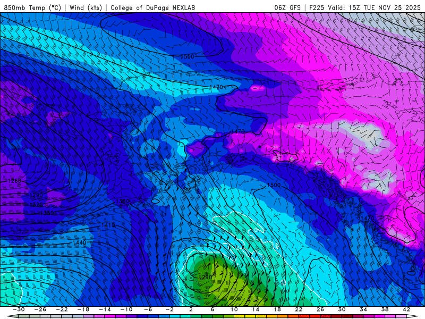Click the '30' colorbar scale label
425x319 pixels.
pos(342,309)
